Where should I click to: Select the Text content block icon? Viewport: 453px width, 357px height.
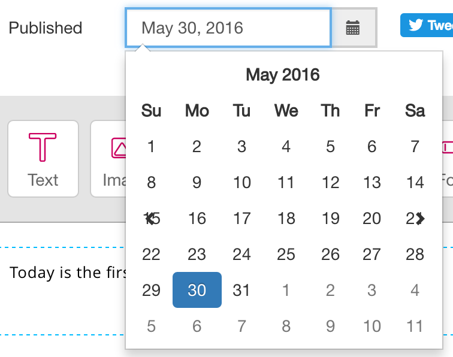pos(43,159)
